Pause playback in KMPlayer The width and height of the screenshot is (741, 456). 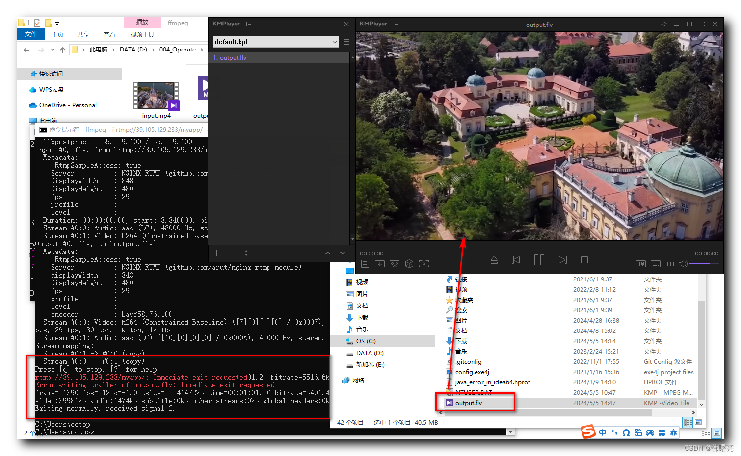tap(539, 260)
